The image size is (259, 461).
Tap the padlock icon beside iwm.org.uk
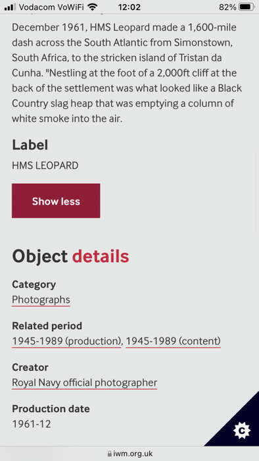[x=109, y=454]
